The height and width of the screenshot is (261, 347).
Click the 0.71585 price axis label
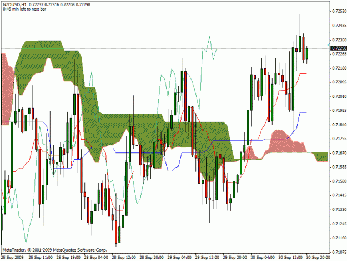click(339, 167)
